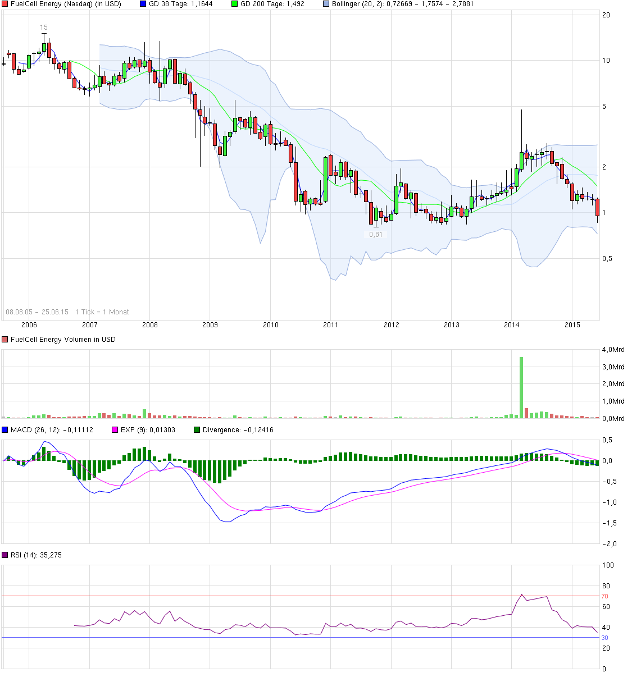Click the 2011 year label on time axis
The height and width of the screenshot is (677, 632).
331,325
